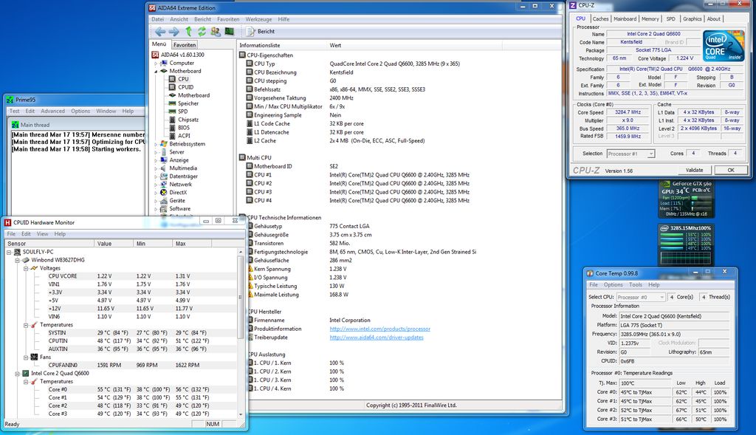Viewport: 756px width, 435px height.
Task: Click the DirectX icon in AIDA64 tree
Action: [164, 193]
